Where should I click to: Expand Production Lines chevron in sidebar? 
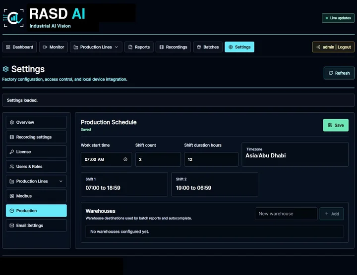pos(61,181)
